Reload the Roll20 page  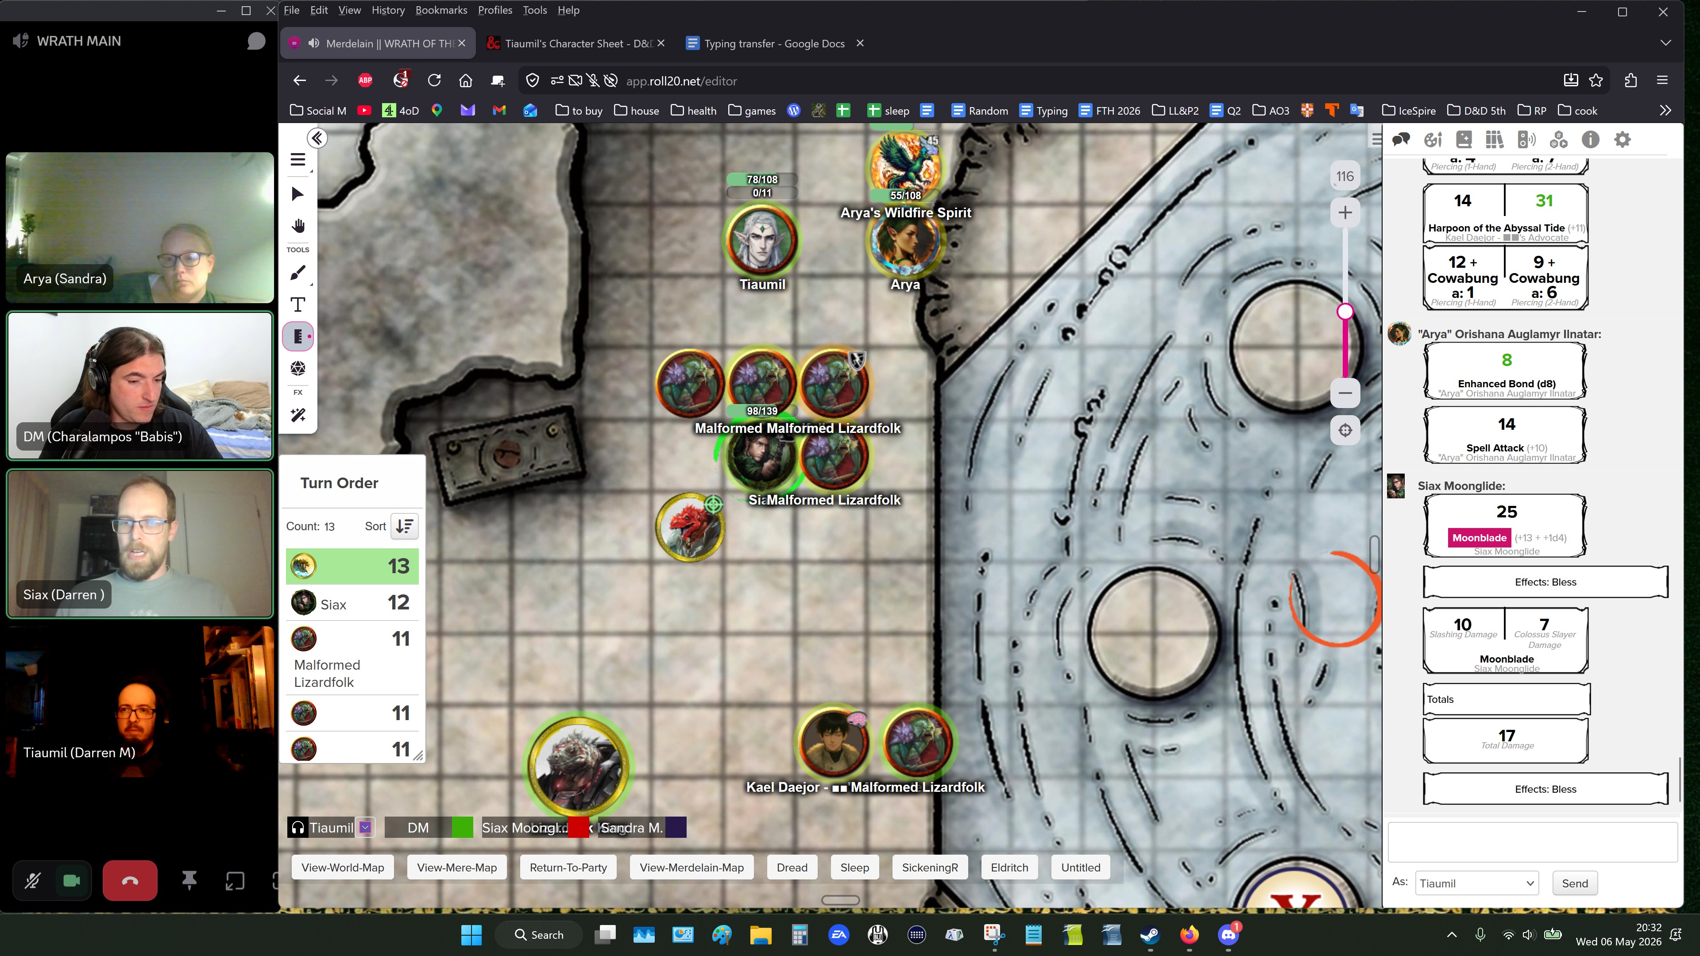433,81
